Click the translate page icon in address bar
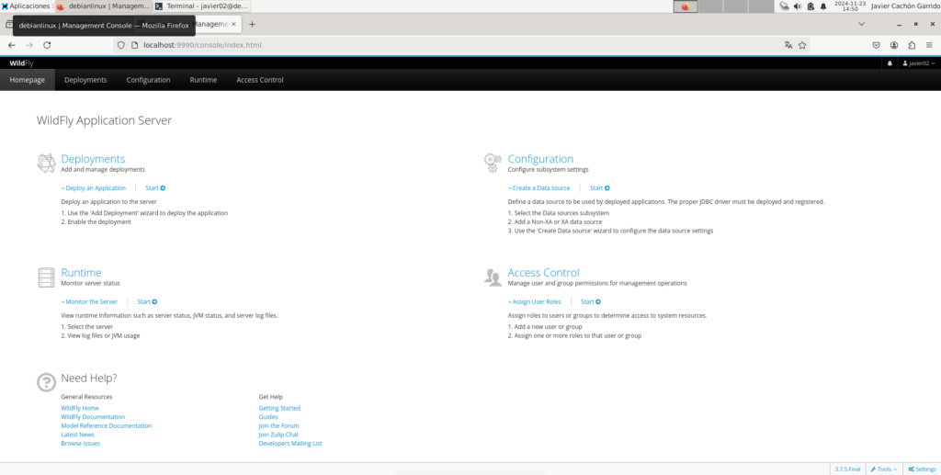Screen dimensions: 941x475 [x=788, y=45]
